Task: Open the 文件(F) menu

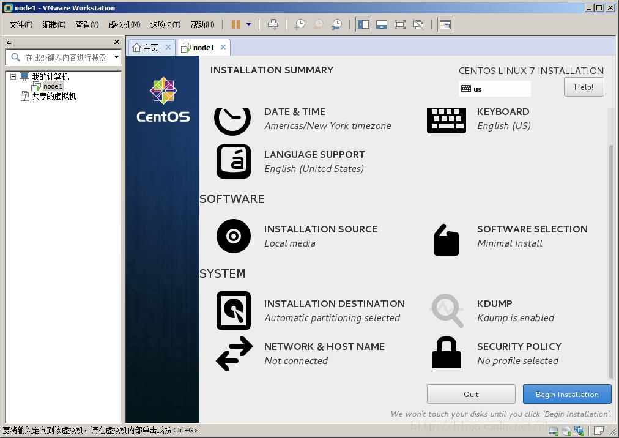Action: pyautogui.click(x=21, y=24)
